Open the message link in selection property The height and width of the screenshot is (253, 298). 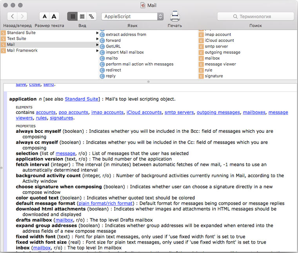click(x=65, y=154)
